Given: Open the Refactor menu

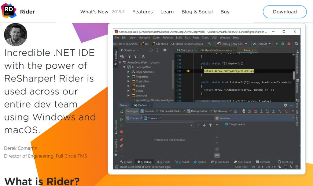Looking at the screenshot, I should (168, 37).
